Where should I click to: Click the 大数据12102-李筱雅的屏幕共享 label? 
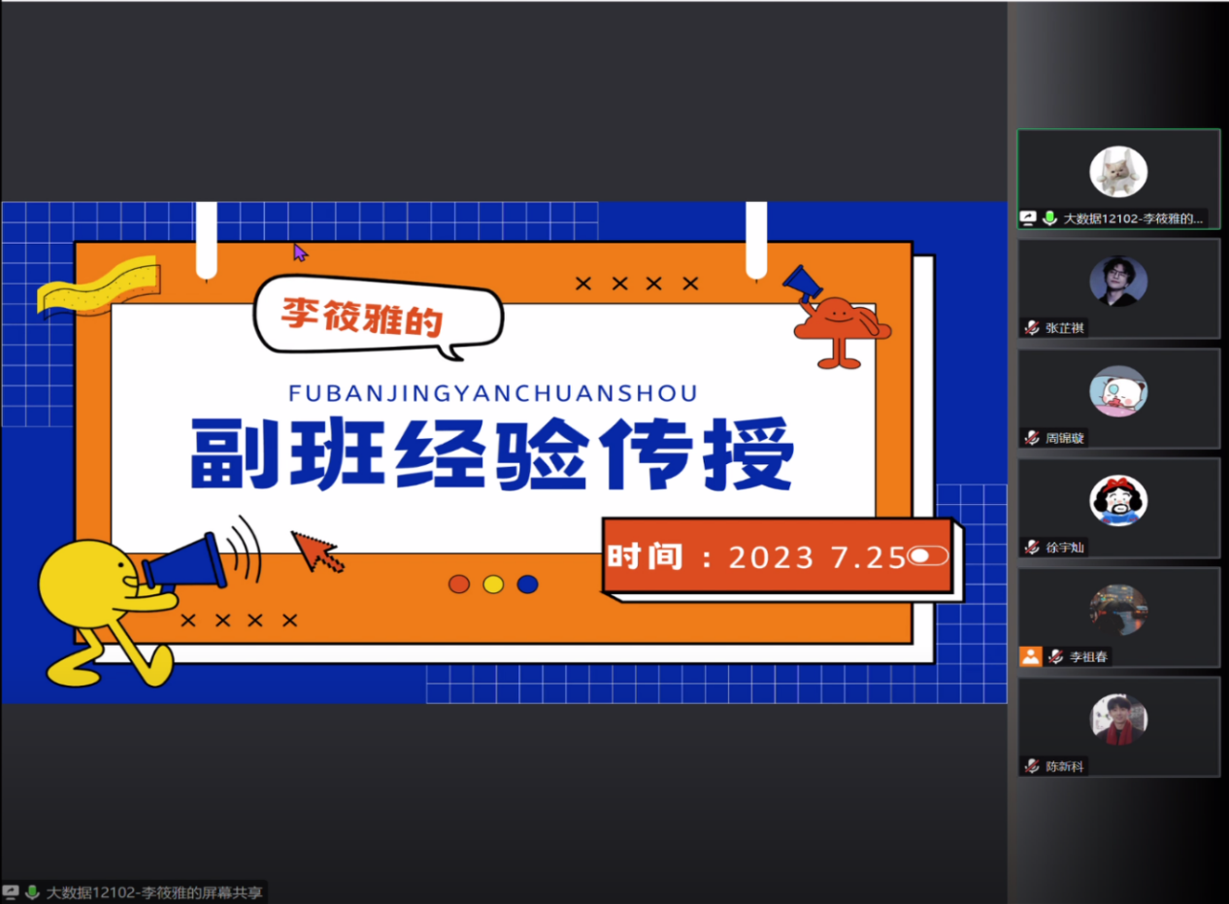click(x=154, y=892)
